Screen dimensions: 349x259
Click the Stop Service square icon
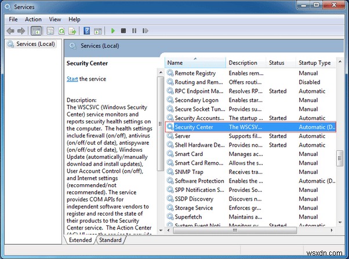[x=123, y=31]
